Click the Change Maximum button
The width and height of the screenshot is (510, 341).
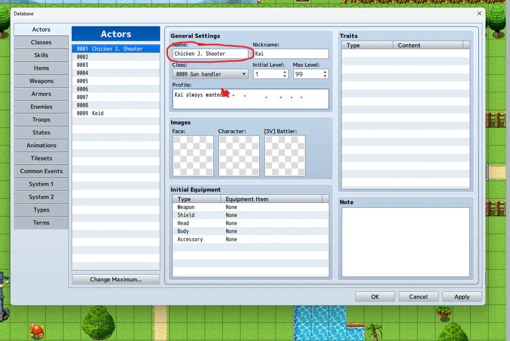116,279
